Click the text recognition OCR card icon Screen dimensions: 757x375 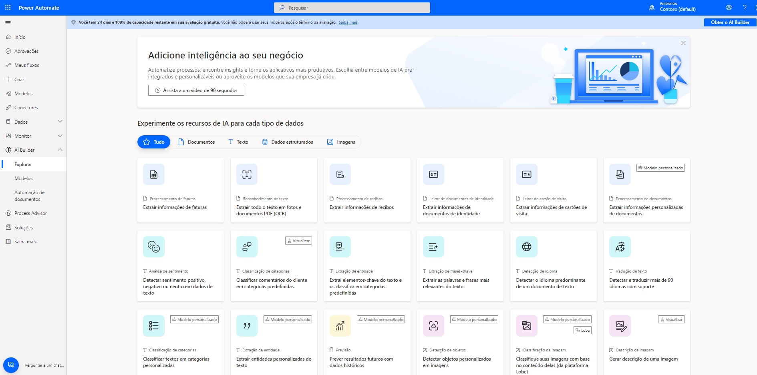click(247, 174)
